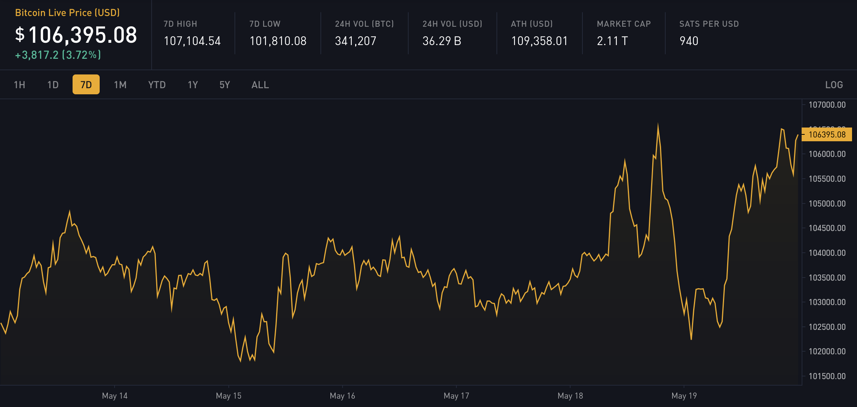Click the 101500.00 price axis label
The image size is (857, 407).
827,376
